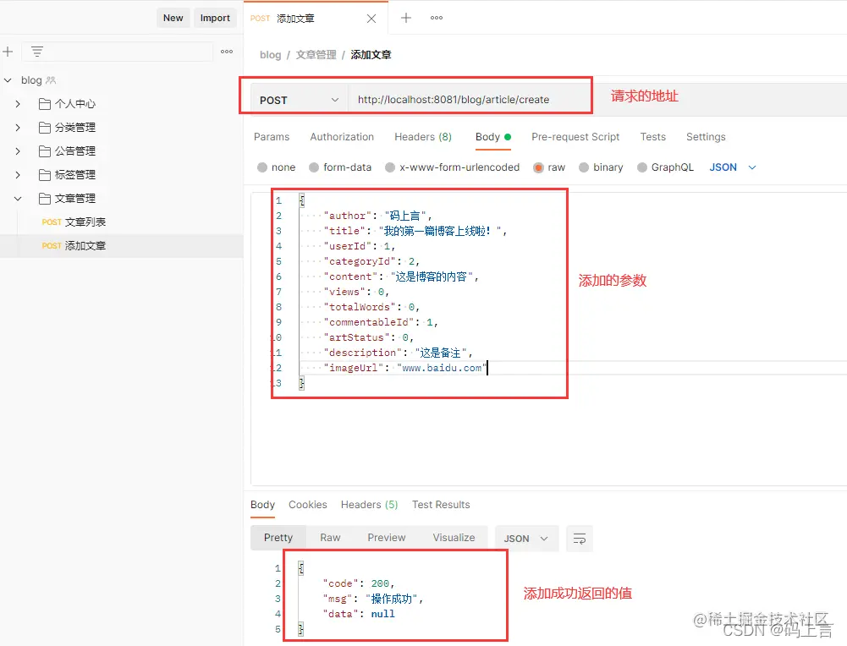Select the Pretty response view
The image size is (847, 646).
point(278,538)
